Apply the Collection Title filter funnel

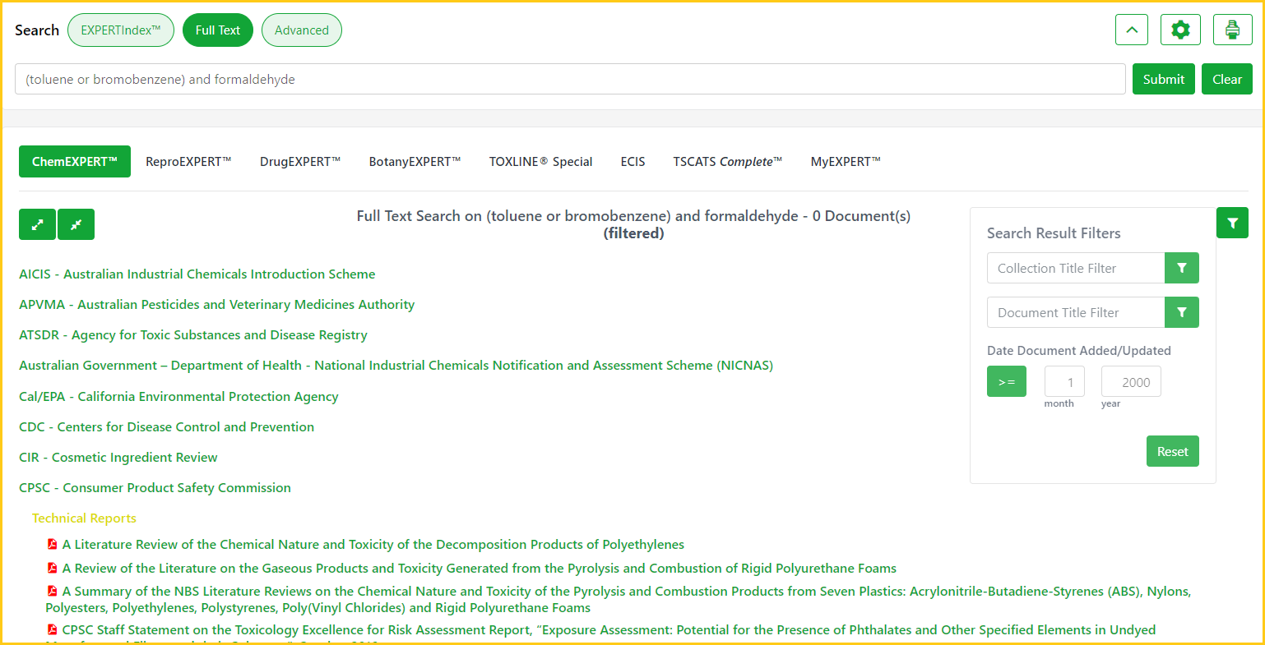[1181, 268]
